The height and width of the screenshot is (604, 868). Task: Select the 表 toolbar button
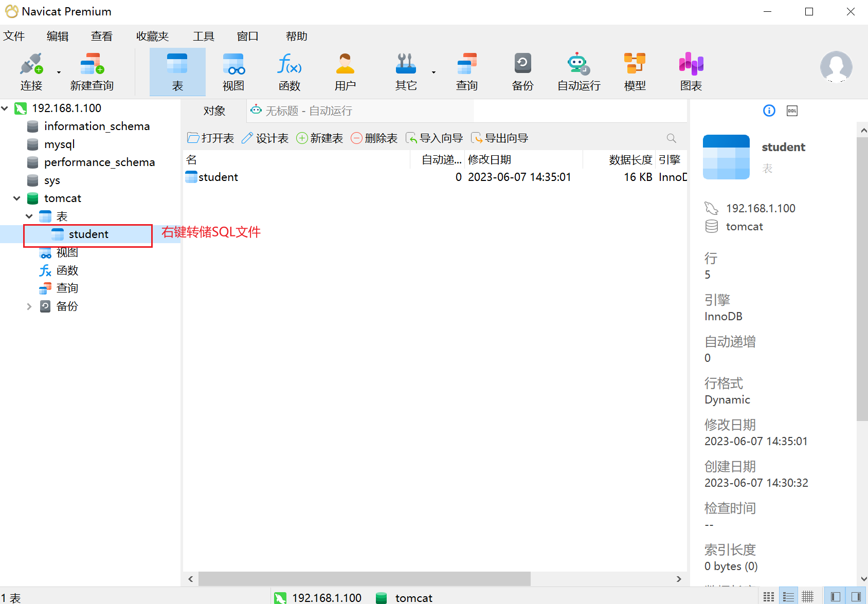177,72
